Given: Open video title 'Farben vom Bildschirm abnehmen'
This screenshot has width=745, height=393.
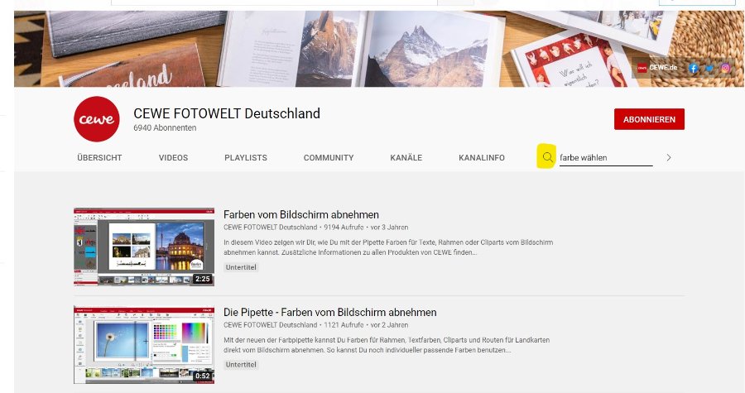Looking at the screenshot, I should pos(301,214).
